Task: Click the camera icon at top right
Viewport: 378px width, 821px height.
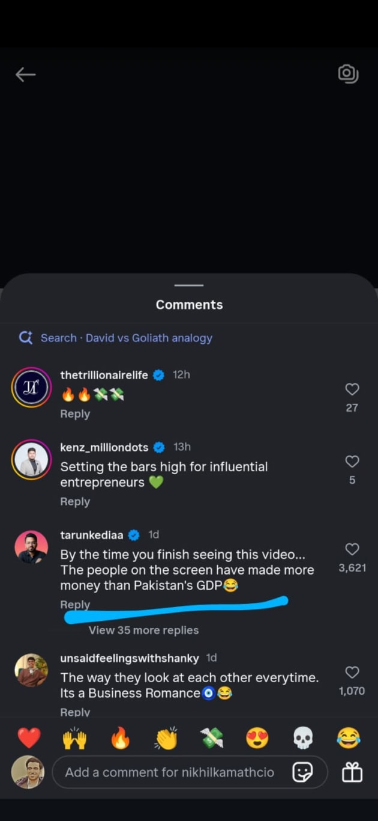Action: coord(349,73)
